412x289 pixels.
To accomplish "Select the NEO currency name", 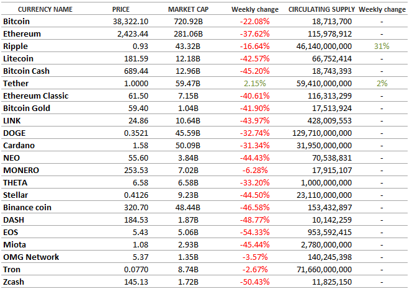I will point(12,158).
